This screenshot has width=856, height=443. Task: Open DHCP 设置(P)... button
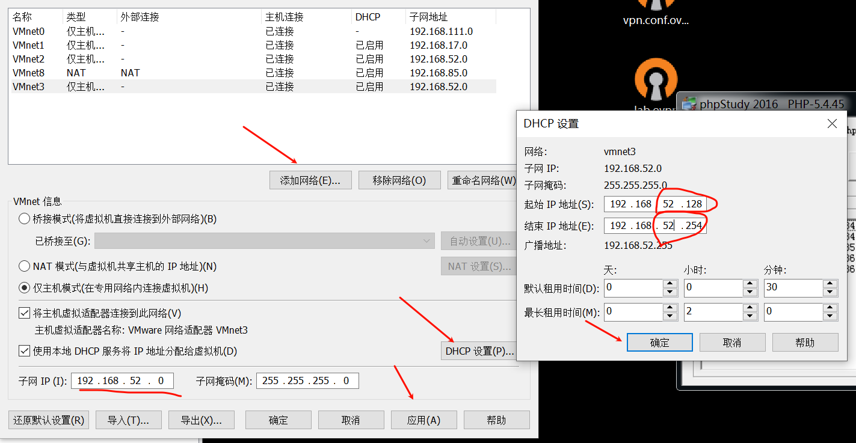[x=480, y=351]
